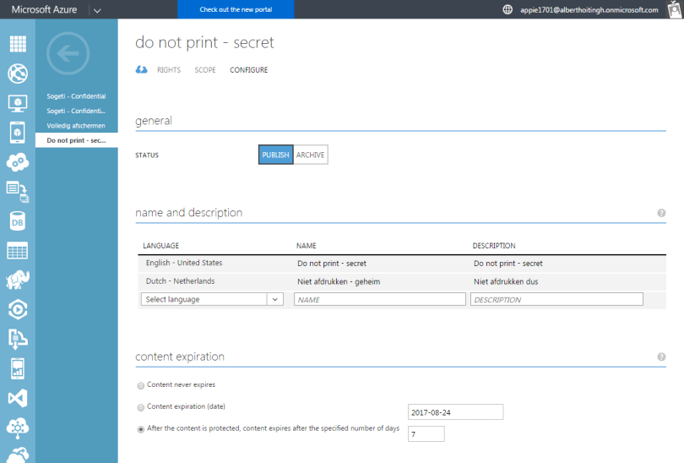Open SQL Databases DB icon
This screenshot has width=684, height=463.
point(17,221)
